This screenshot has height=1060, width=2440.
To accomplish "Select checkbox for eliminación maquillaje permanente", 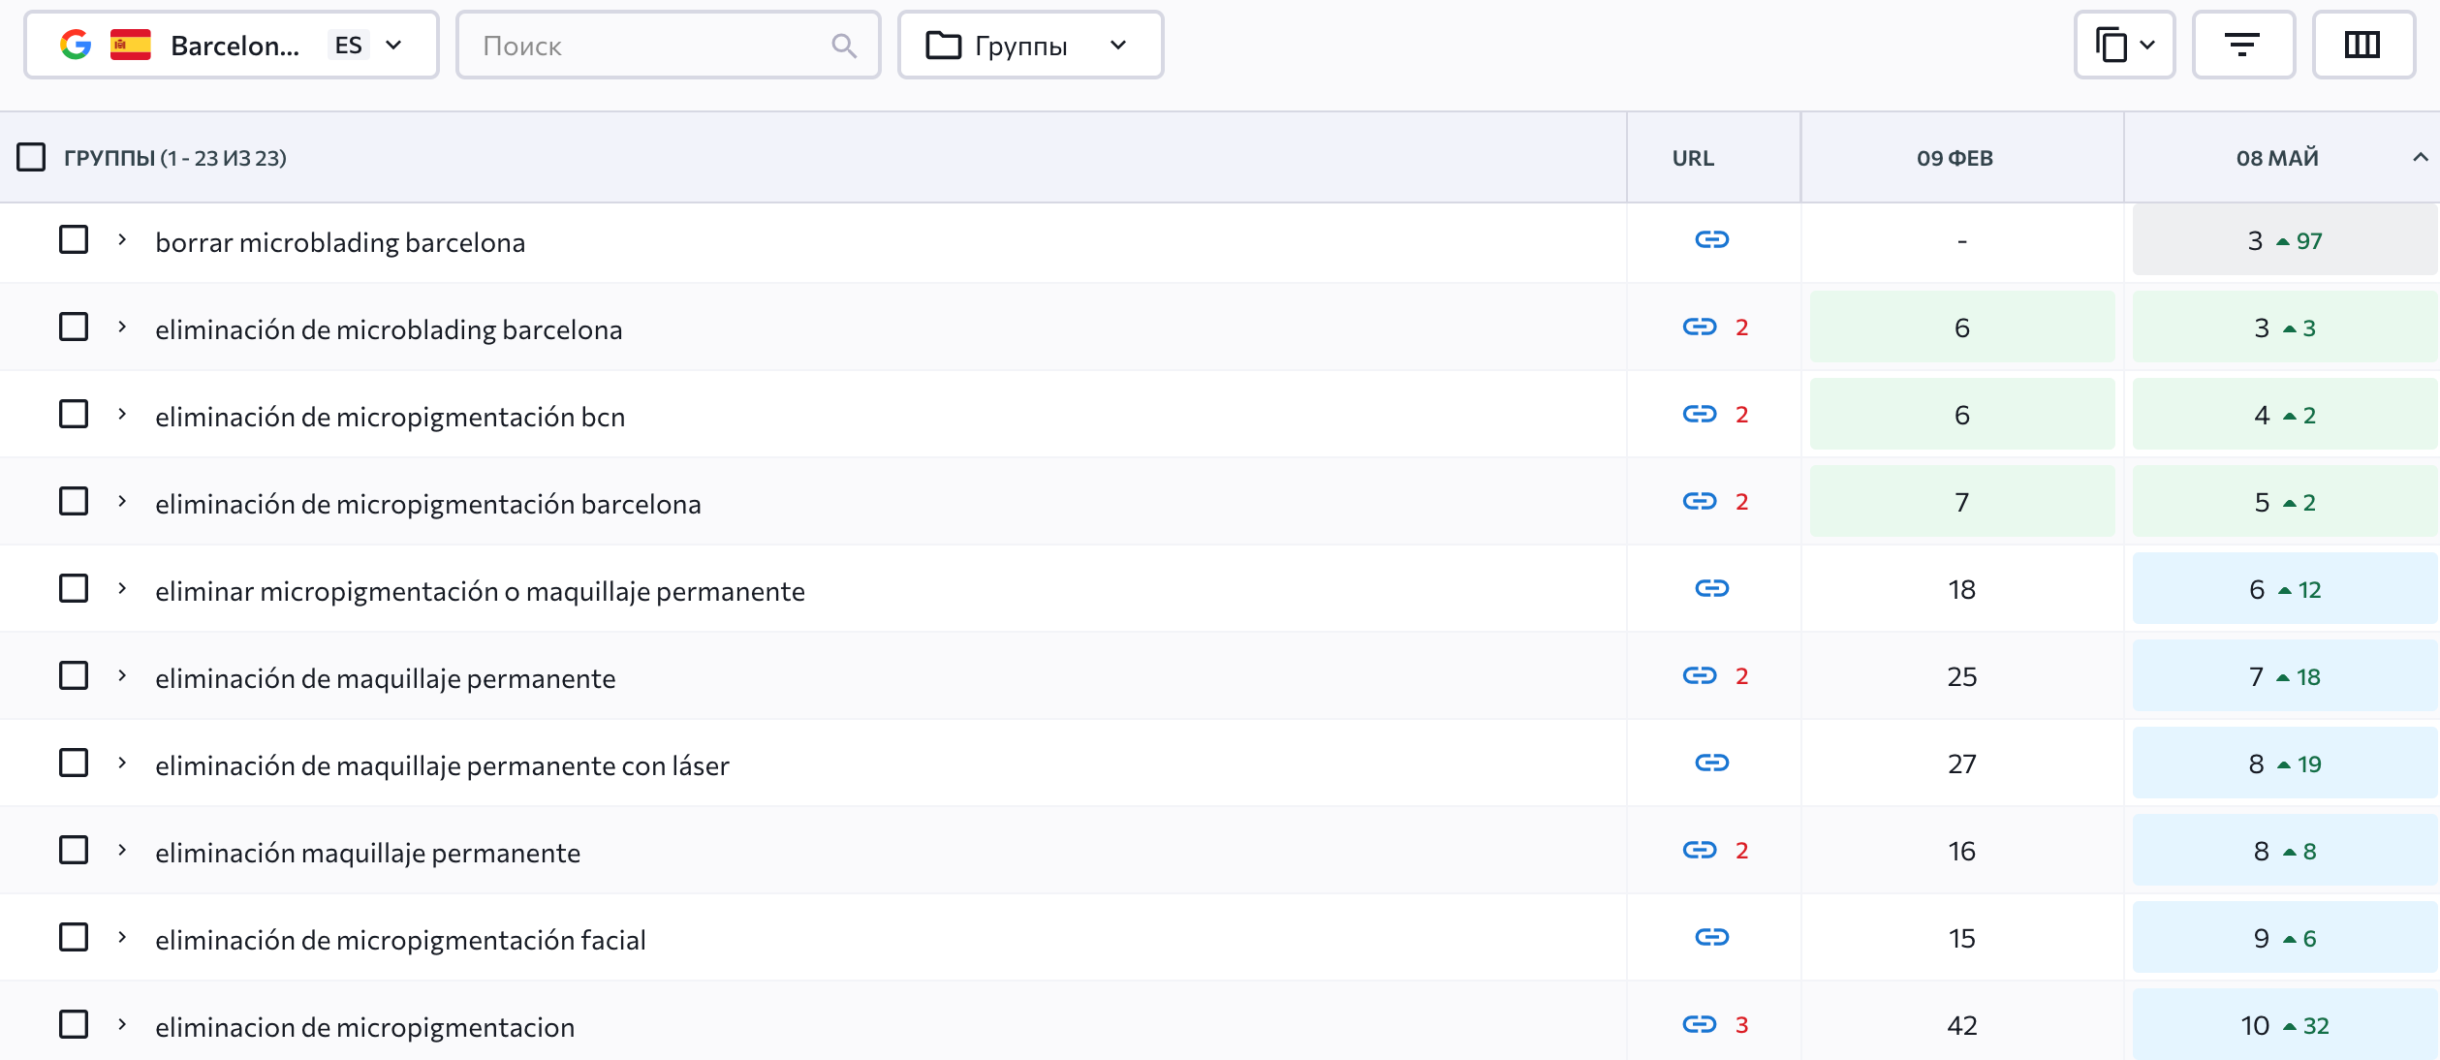I will click(74, 850).
